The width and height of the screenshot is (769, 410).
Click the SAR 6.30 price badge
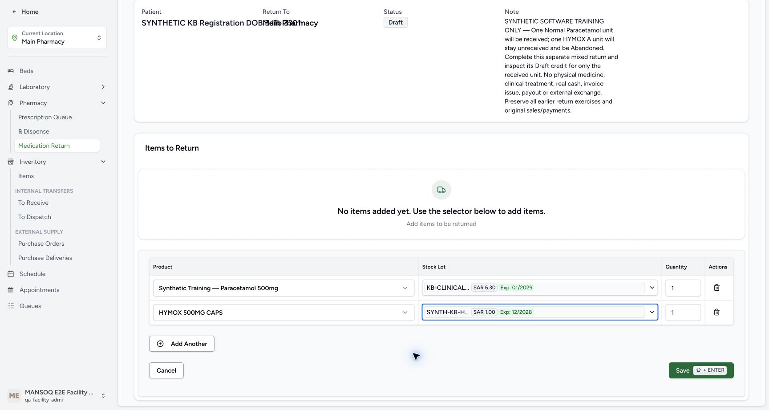coord(484,288)
